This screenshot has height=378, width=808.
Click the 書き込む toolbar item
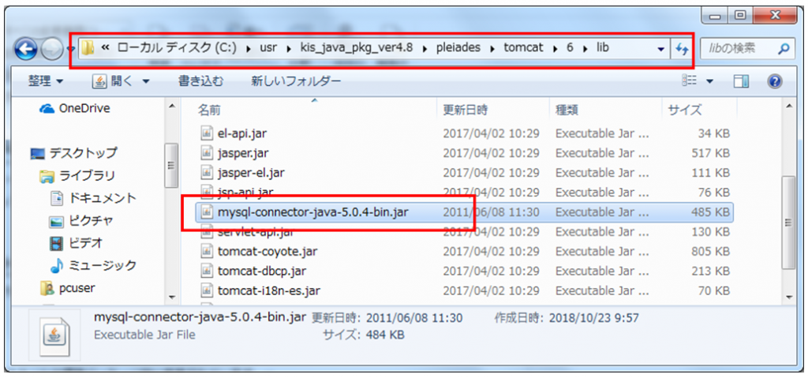click(200, 81)
